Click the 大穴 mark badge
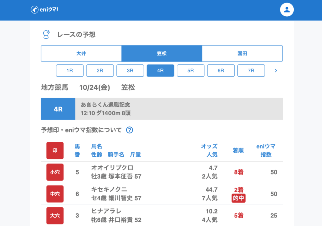Viewport: 322px width, 226px height. tap(55, 216)
